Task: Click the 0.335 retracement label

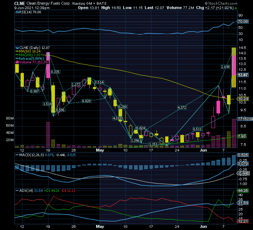Action: pos(55,72)
